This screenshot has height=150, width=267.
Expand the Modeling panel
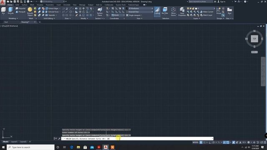coord(13,18)
